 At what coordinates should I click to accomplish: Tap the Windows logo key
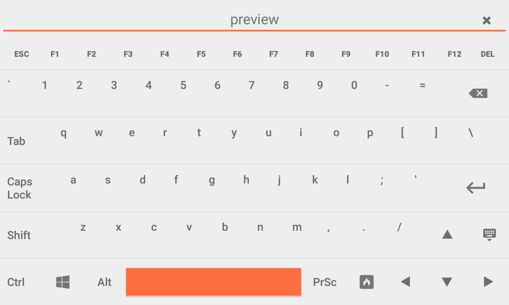pyautogui.click(x=63, y=282)
